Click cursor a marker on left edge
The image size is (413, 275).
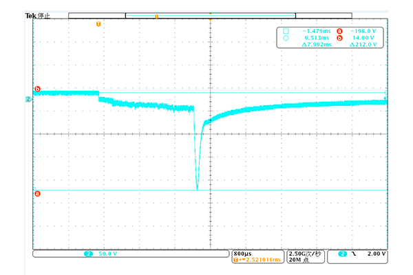(x=37, y=193)
